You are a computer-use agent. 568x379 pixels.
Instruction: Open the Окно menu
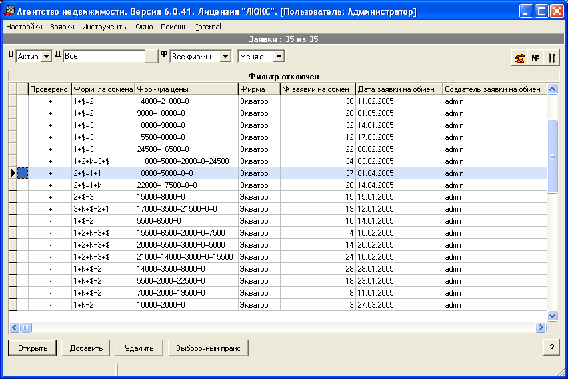coord(144,27)
